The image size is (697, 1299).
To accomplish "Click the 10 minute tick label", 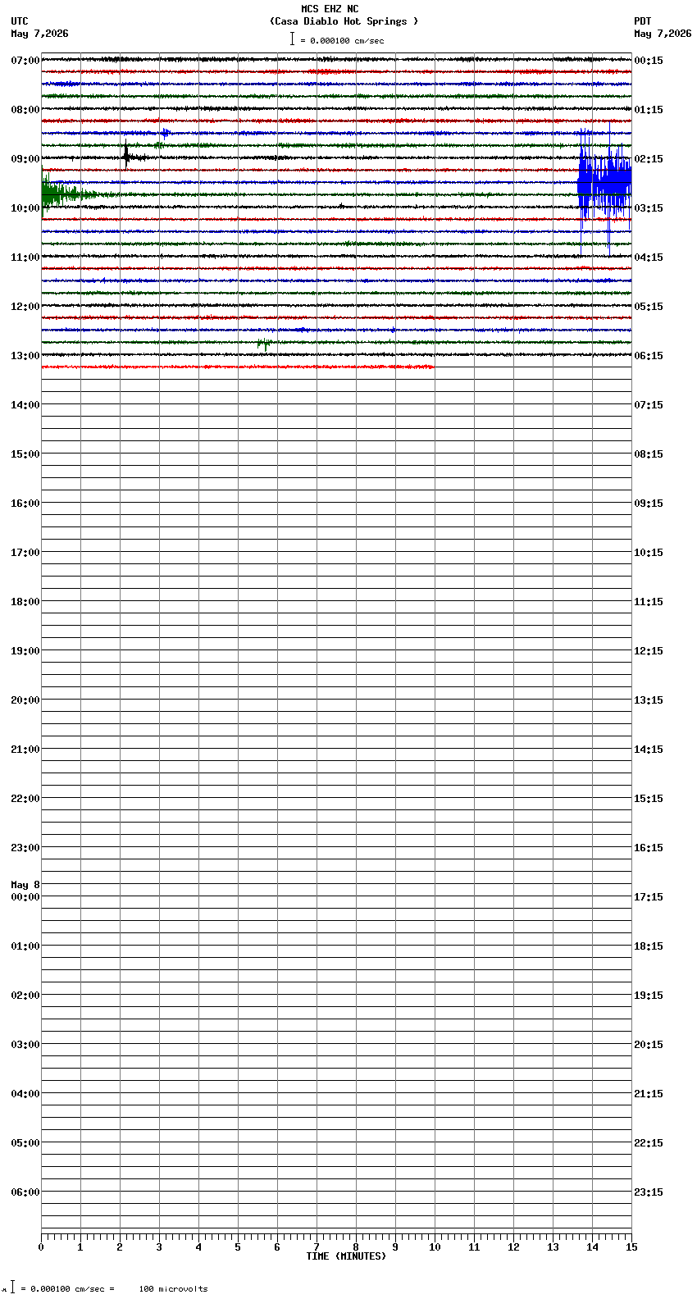I will [435, 1247].
